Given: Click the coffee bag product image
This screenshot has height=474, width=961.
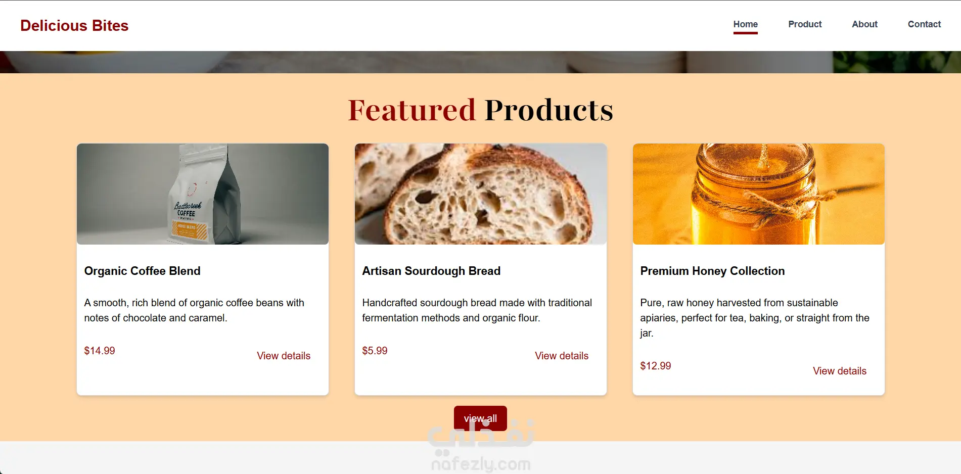Looking at the screenshot, I should (x=203, y=194).
